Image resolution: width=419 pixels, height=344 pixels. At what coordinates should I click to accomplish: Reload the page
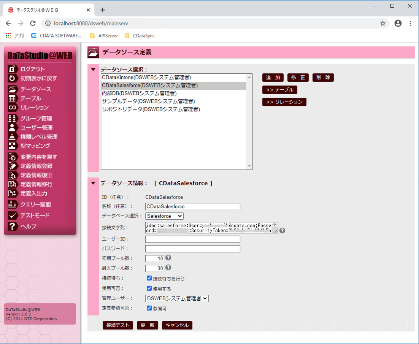click(x=33, y=24)
